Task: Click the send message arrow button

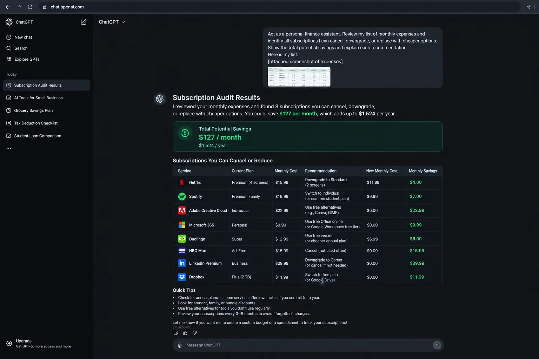Action: (x=437, y=345)
